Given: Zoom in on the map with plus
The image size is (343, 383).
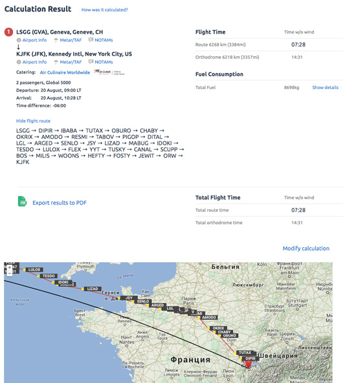Looking at the screenshot, I should coord(9,268).
